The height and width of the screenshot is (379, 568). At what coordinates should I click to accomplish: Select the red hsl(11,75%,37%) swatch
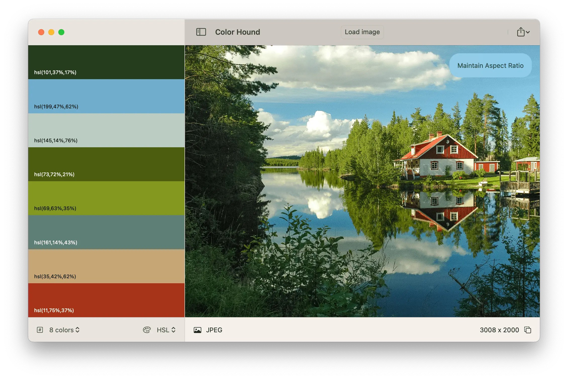point(106,300)
